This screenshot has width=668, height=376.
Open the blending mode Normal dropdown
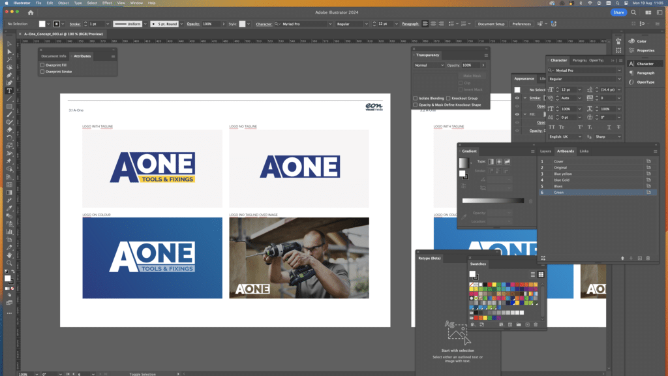pos(429,65)
